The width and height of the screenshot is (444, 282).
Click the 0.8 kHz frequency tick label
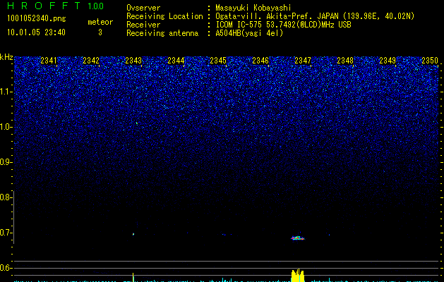coord(6,197)
